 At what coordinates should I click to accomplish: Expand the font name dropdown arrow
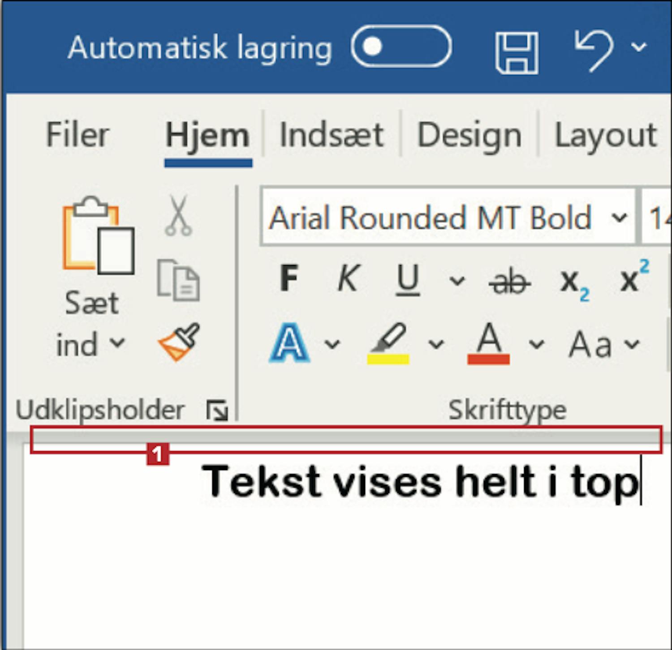pyautogui.click(x=619, y=218)
